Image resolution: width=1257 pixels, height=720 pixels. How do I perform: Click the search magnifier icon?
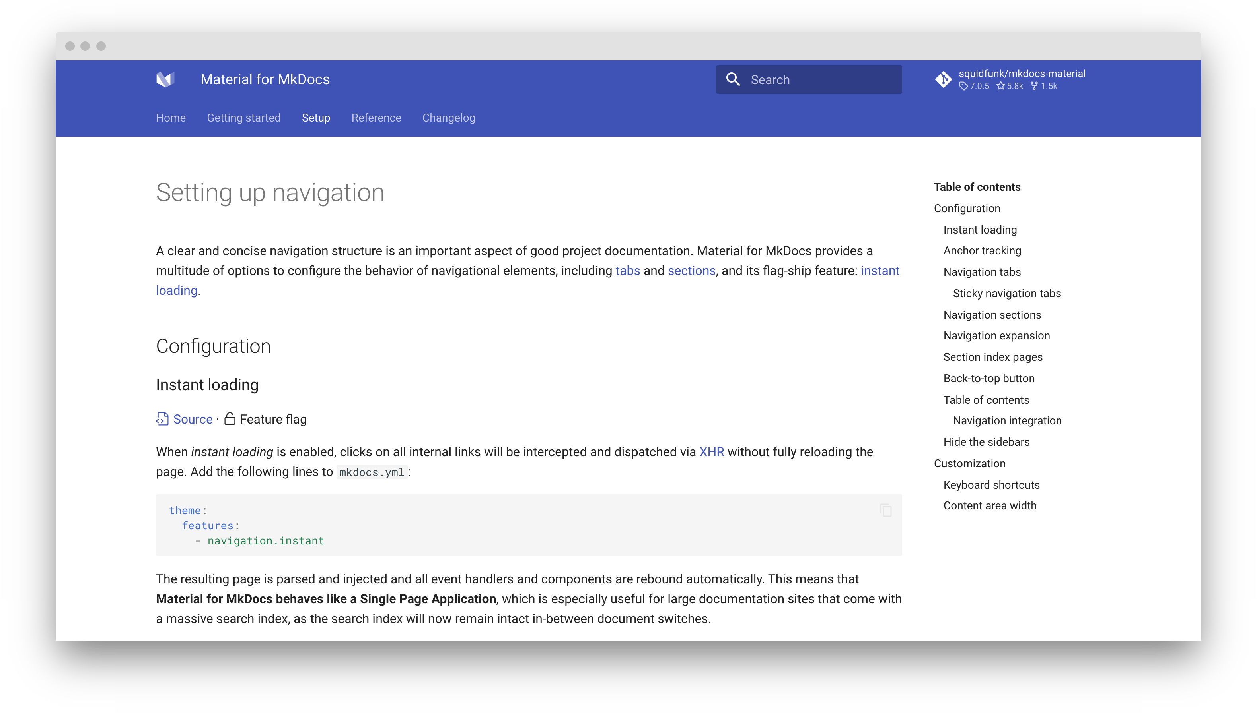[x=733, y=79]
